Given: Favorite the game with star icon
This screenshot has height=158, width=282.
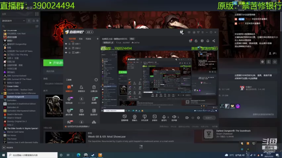Looking at the screenshot, I should tap(275, 62).
